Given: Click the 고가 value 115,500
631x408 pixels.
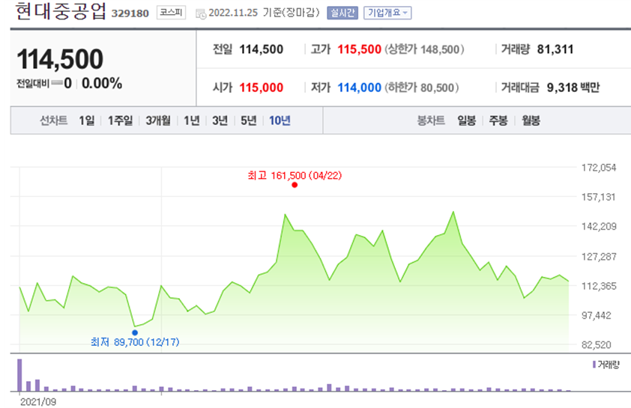Looking at the screenshot, I should (359, 49).
